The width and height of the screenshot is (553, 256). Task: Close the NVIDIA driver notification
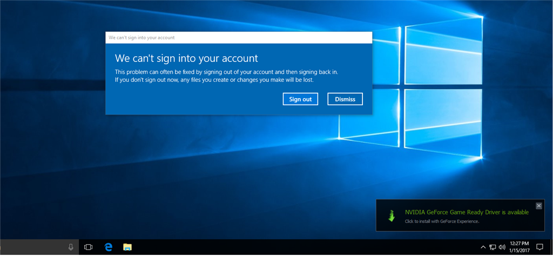click(538, 206)
